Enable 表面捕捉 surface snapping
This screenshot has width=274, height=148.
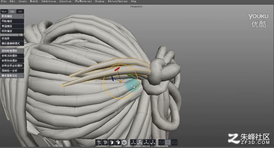pos(12,26)
